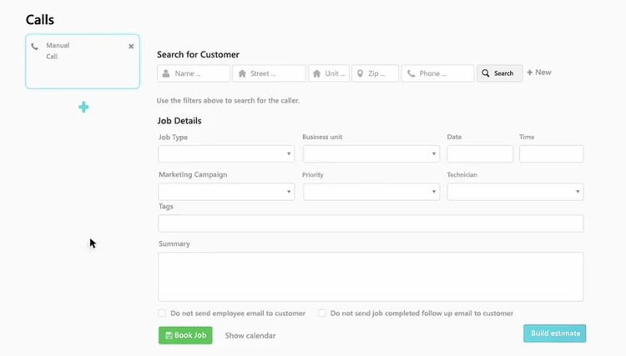626x356 pixels.
Task: Create a new customer with + New
Action: 539,73
